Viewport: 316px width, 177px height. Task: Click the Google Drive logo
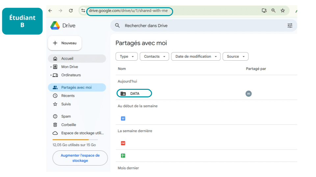point(55,26)
